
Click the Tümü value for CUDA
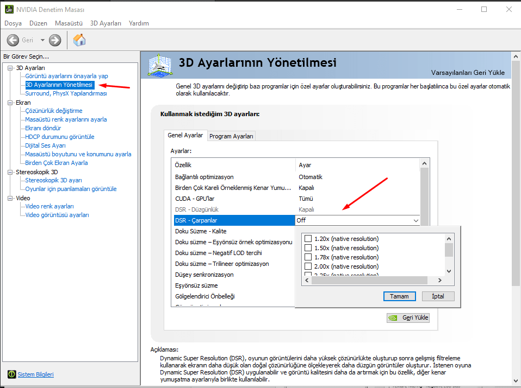click(306, 199)
